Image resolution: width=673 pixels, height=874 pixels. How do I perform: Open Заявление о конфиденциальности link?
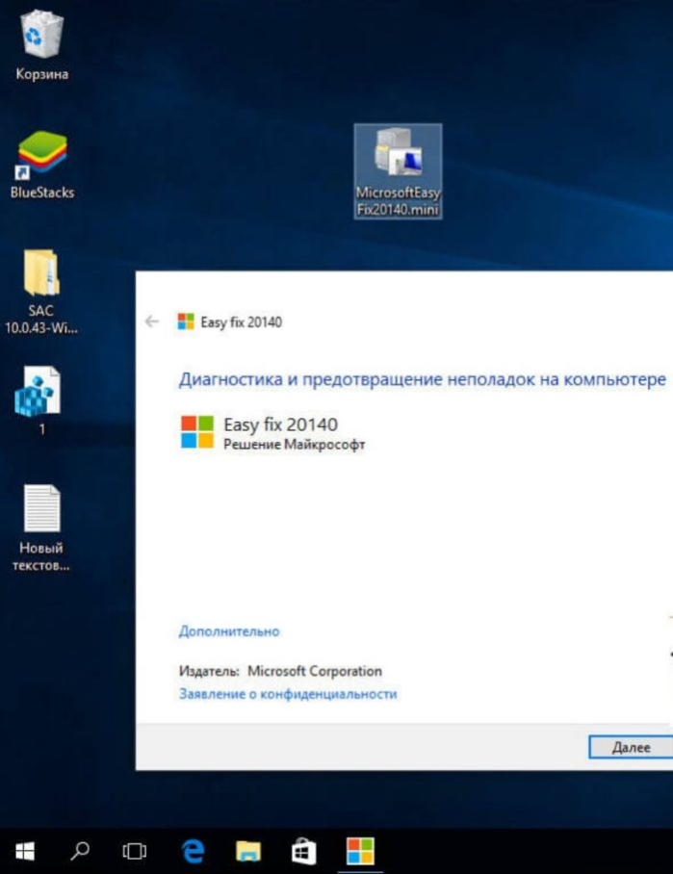click(x=288, y=694)
